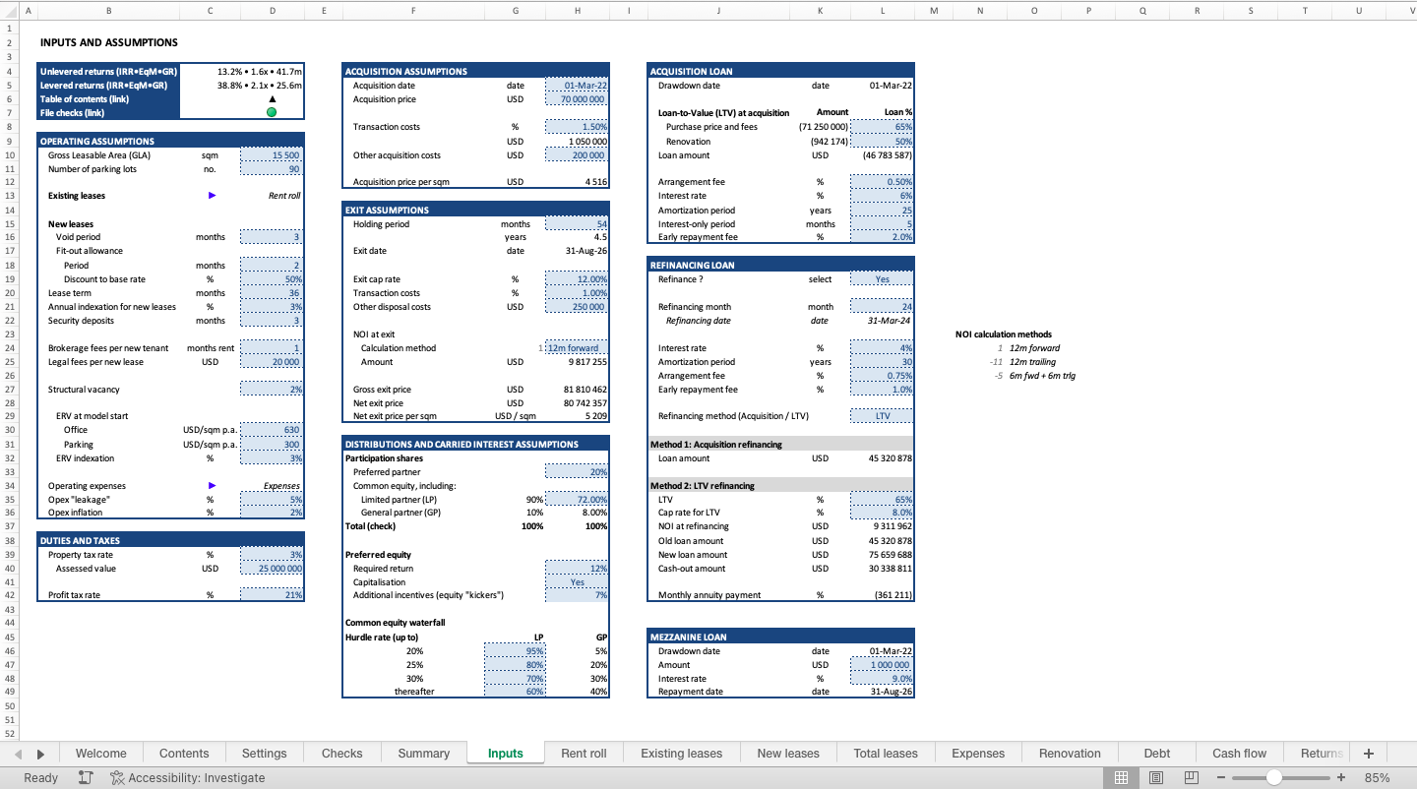Screen dimensions: 1417x789
Task: Select the Legal fees per new lease cell 20 000
Action: pos(272,362)
